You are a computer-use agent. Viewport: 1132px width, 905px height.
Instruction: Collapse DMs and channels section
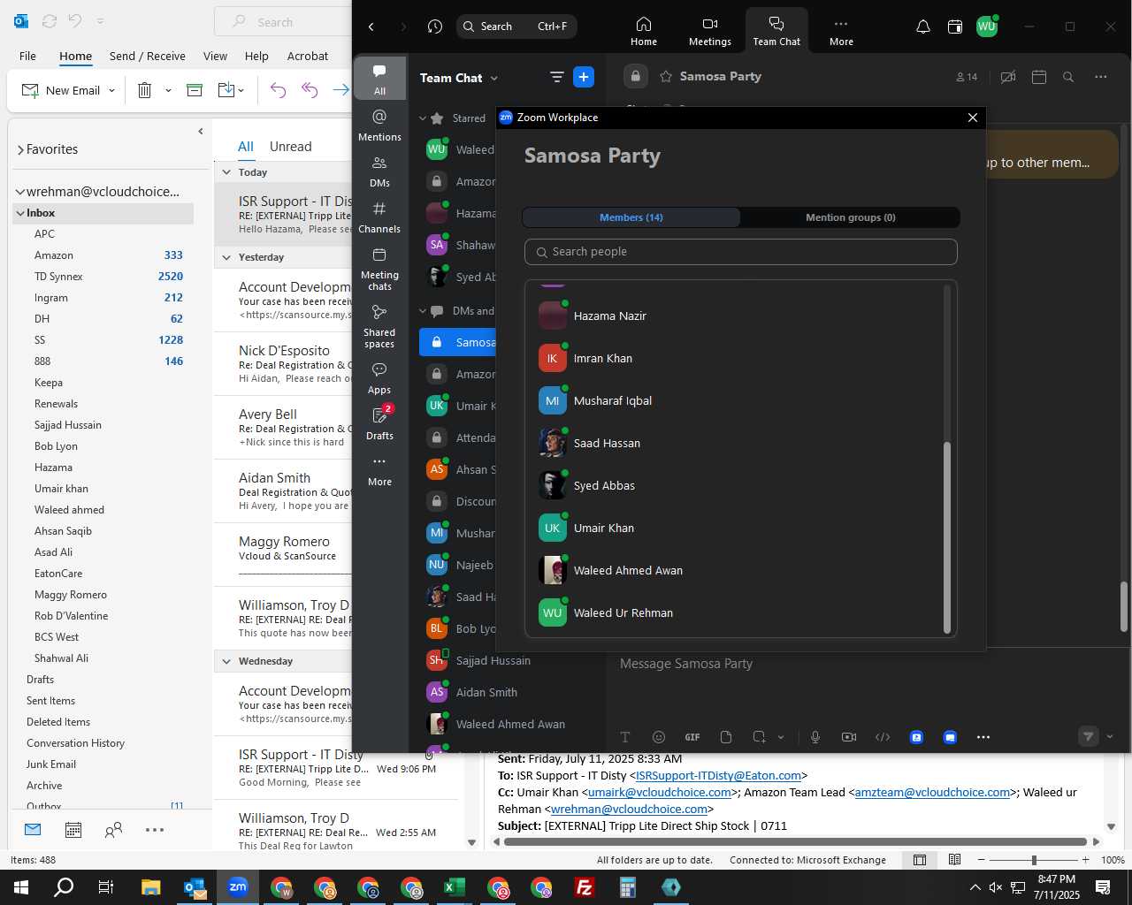tap(423, 311)
